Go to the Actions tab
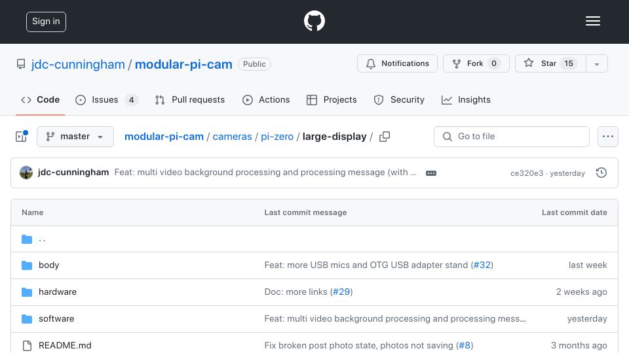The width and height of the screenshot is (629, 353). click(266, 99)
